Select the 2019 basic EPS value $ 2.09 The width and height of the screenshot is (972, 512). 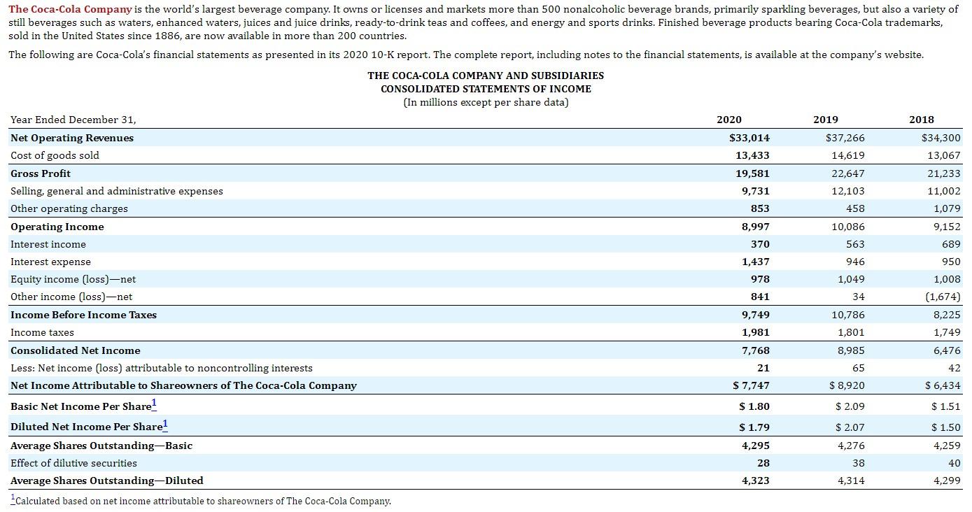850,406
